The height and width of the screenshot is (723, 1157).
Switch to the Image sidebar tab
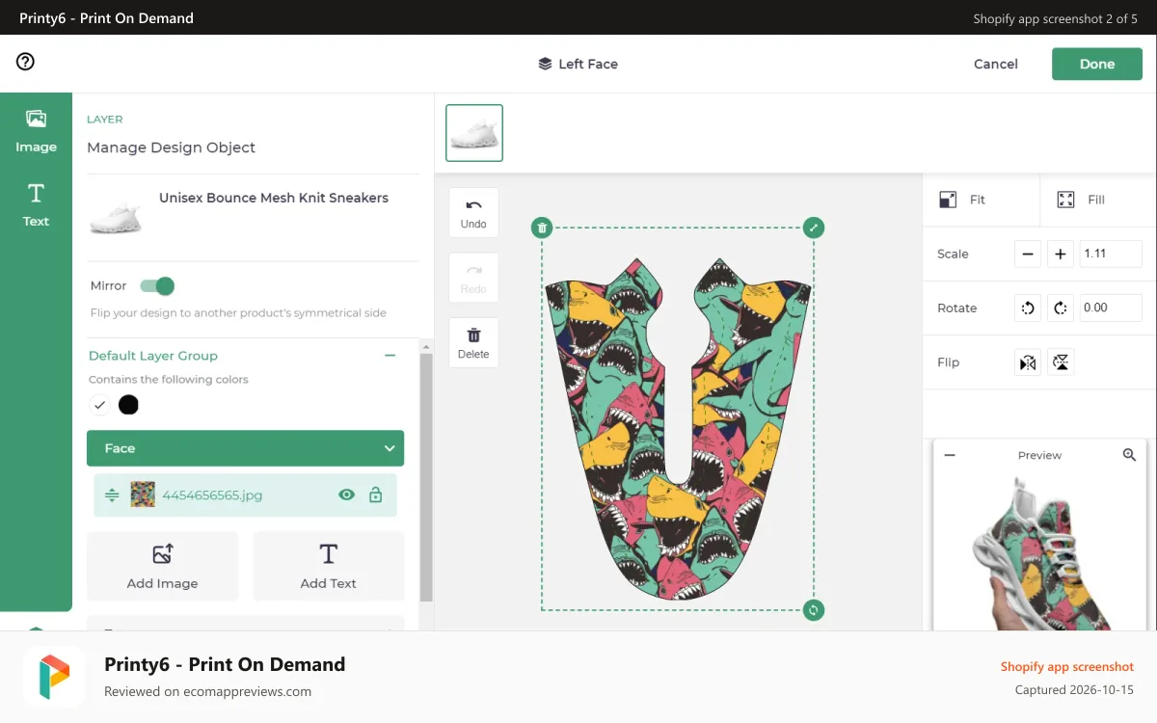click(36, 131)
